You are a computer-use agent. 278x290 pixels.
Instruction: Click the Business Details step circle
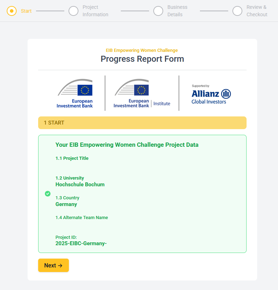tap(158, 11)
